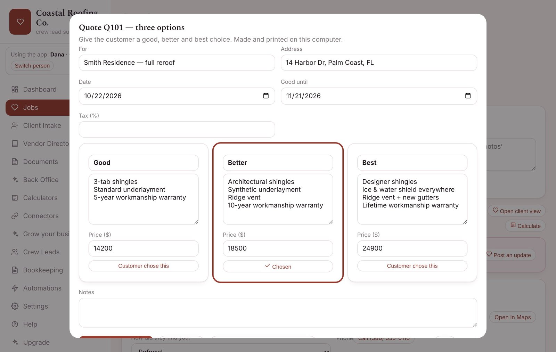Open the Jobs section in the sidebar
The height and width of the screenshot is (352, 556).
click(x=38, y=107)
